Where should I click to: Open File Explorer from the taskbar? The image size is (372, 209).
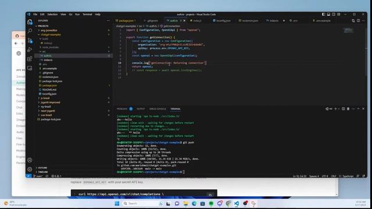[x=185, y=203]
